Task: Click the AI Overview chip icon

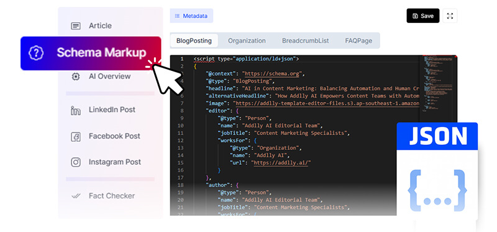Action: click(75, 76)
